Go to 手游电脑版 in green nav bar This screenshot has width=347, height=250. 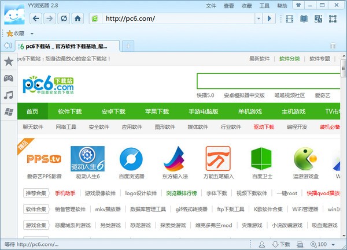click(204, 111)
